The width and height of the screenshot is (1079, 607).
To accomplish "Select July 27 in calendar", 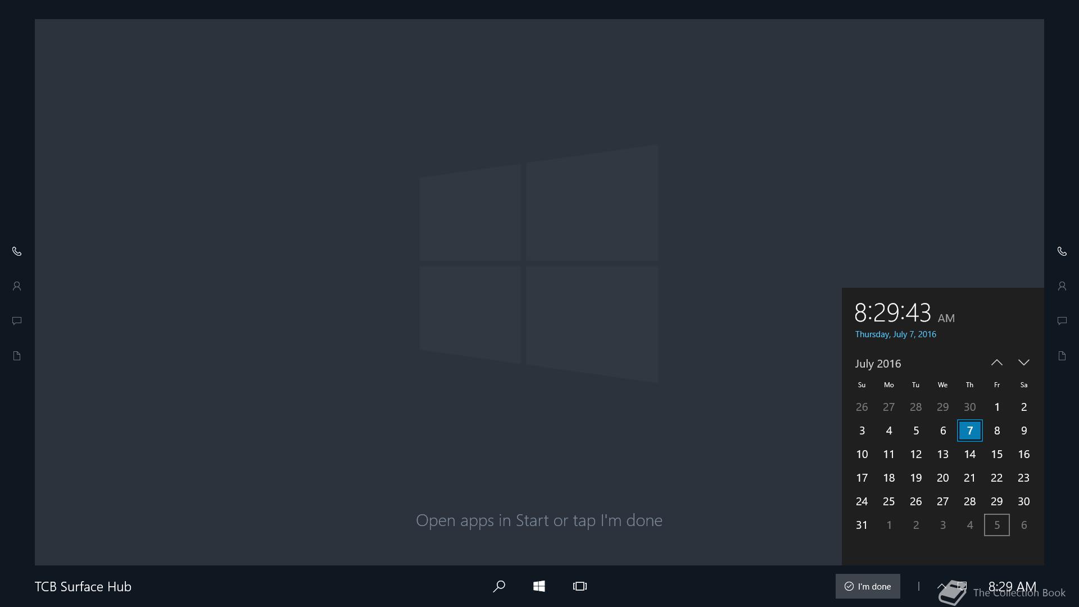I will pyautogui.click(x=943, y=501).
